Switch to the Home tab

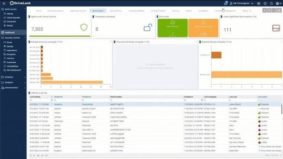pos(39,11)
